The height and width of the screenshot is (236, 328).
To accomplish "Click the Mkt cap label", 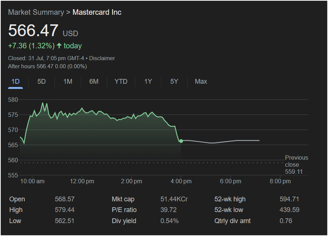I will pyautogui.click(x=123, y=199).
